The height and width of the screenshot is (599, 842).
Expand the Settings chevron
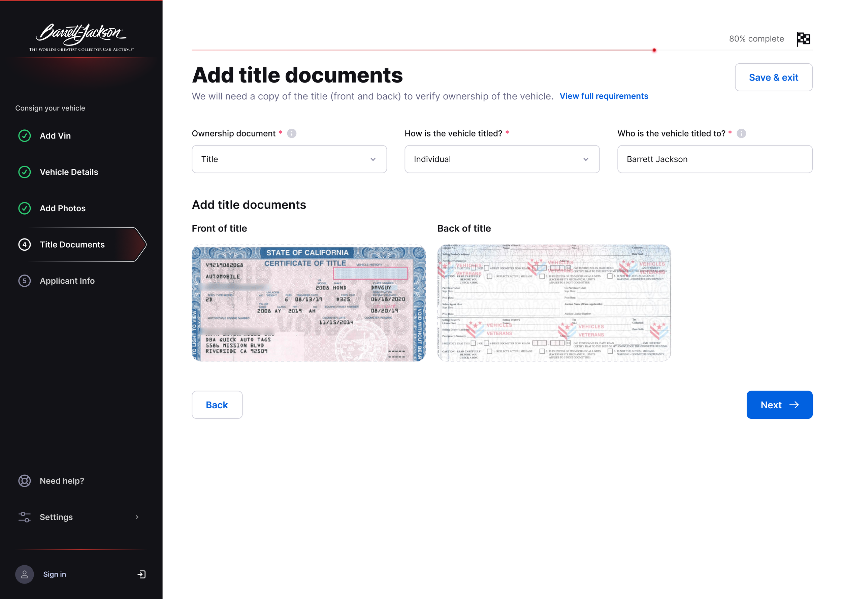point(137,517)
